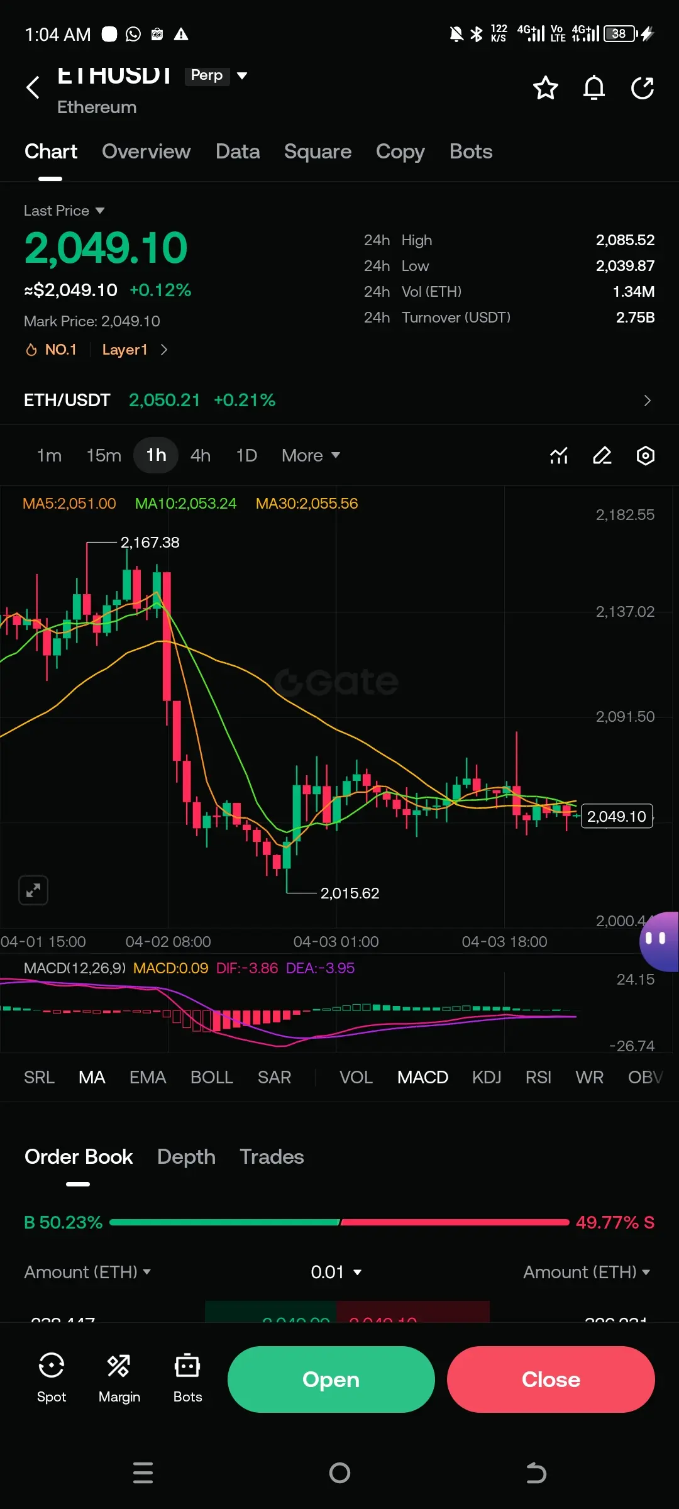The height and width of the screenshot is (1509, 679).
Task: Toggle SAR indicator
Action: (x=274, y=1077)
